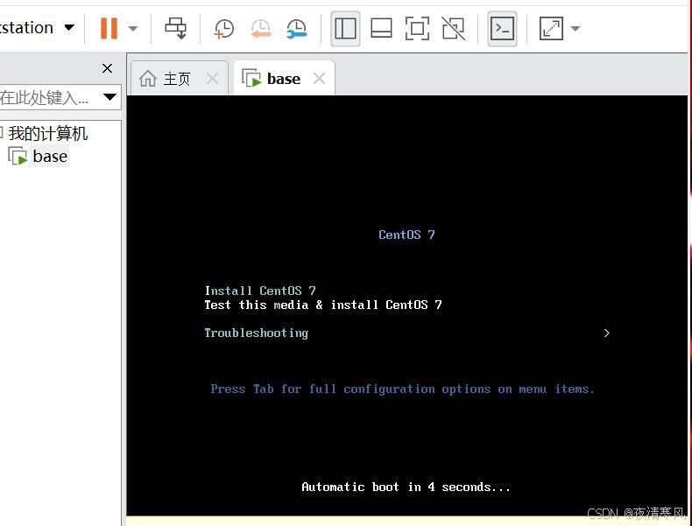The image size is (692, 526).
Task: Close the base tab
Action: (319, 79)
